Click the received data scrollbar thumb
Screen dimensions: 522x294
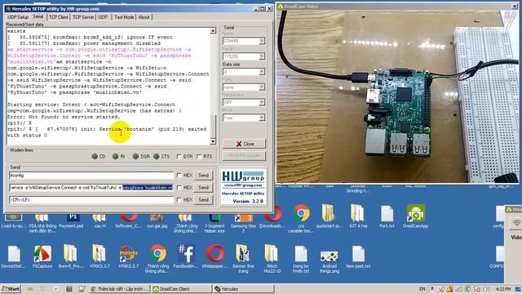pyautogui.click(x=213, y=126)
